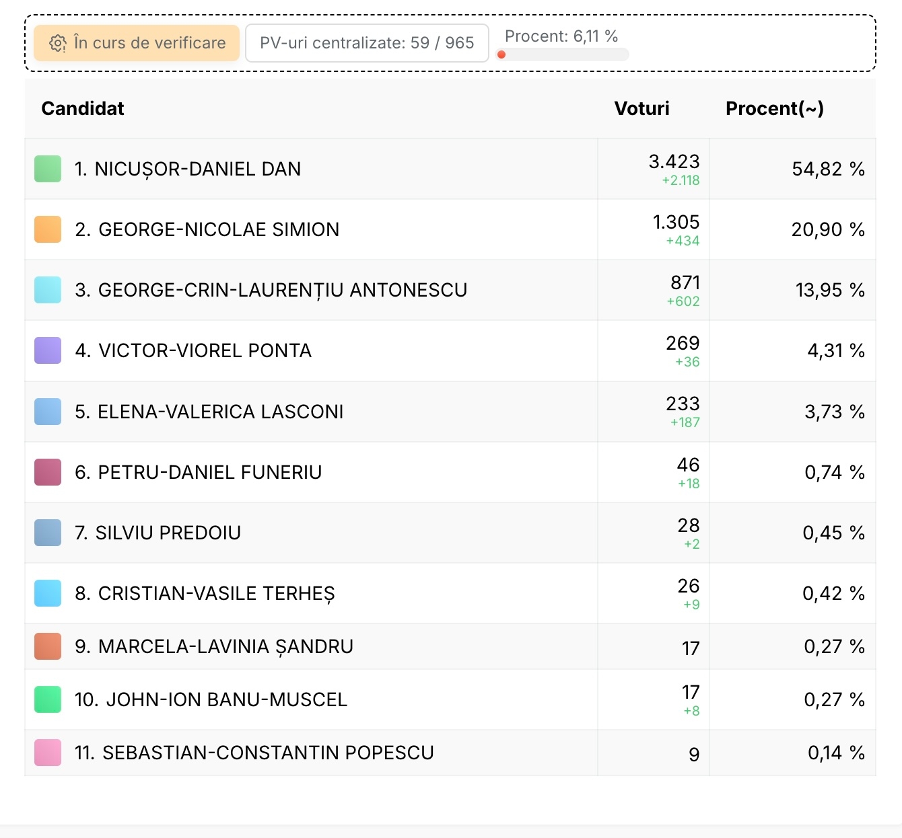Click the 3.423 vote count for Dan
This screenshot has width=902, height=838.
(x=674, y=161)
